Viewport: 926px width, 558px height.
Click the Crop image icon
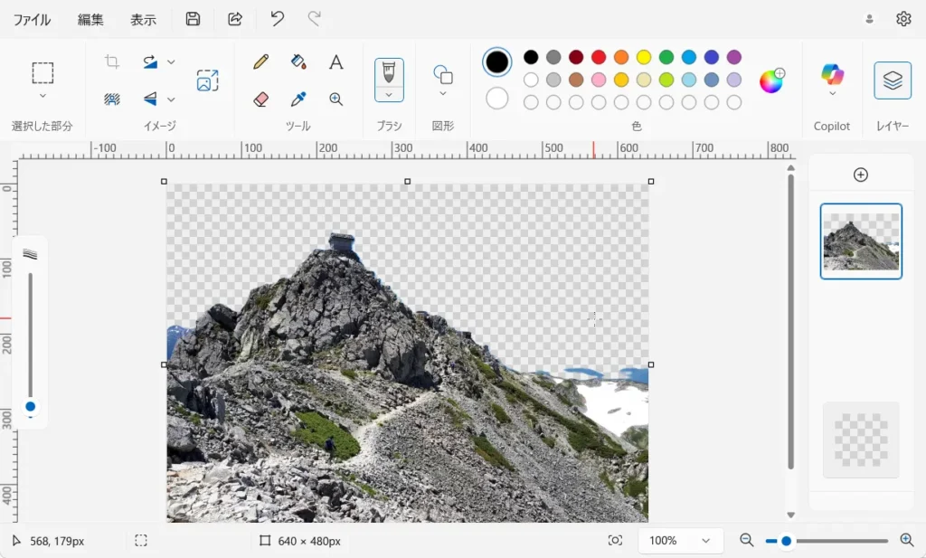pyautogui.click(x=112, y=61)
